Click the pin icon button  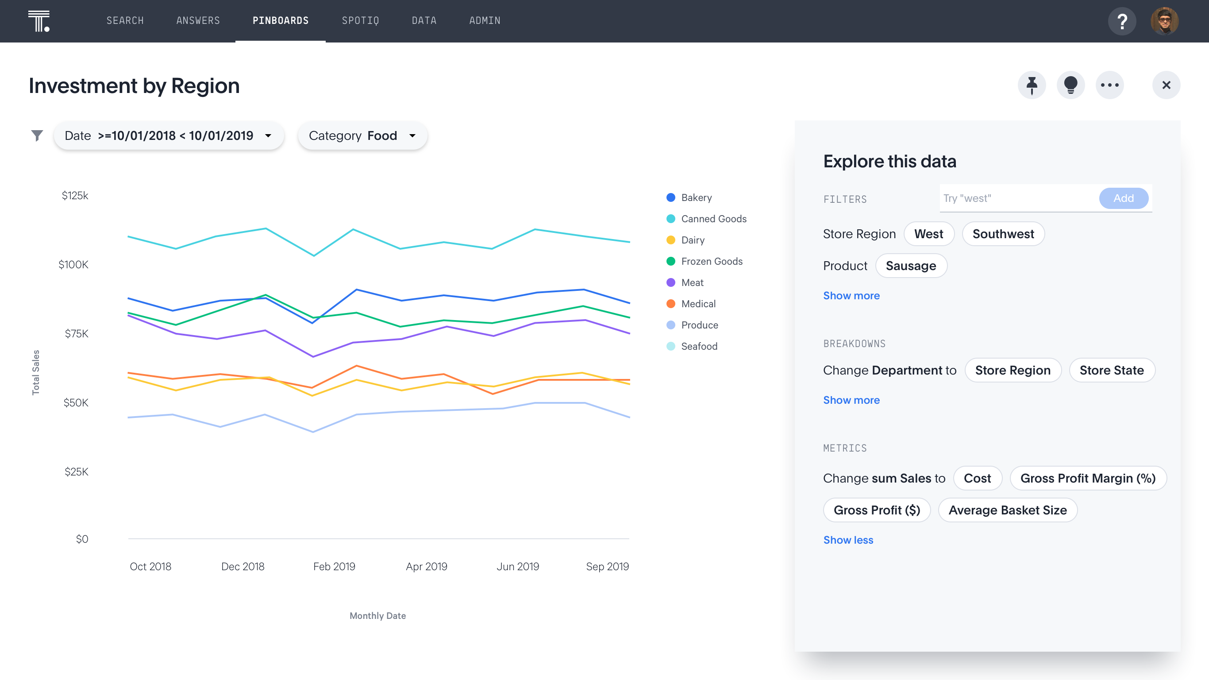tap(1032, 85)
